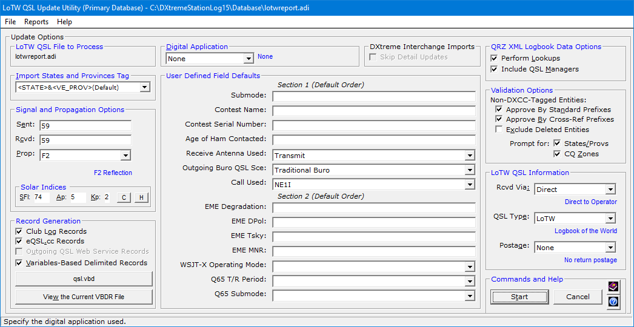
Task: Click the blue question mark help icon
Action: click(613, 302)
